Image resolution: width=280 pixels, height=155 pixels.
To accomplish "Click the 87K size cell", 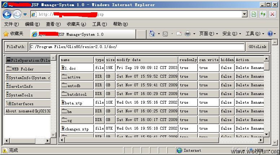I will [110, 128].
